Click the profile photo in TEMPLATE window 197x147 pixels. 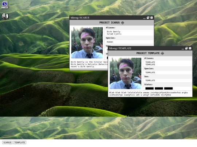125,73
